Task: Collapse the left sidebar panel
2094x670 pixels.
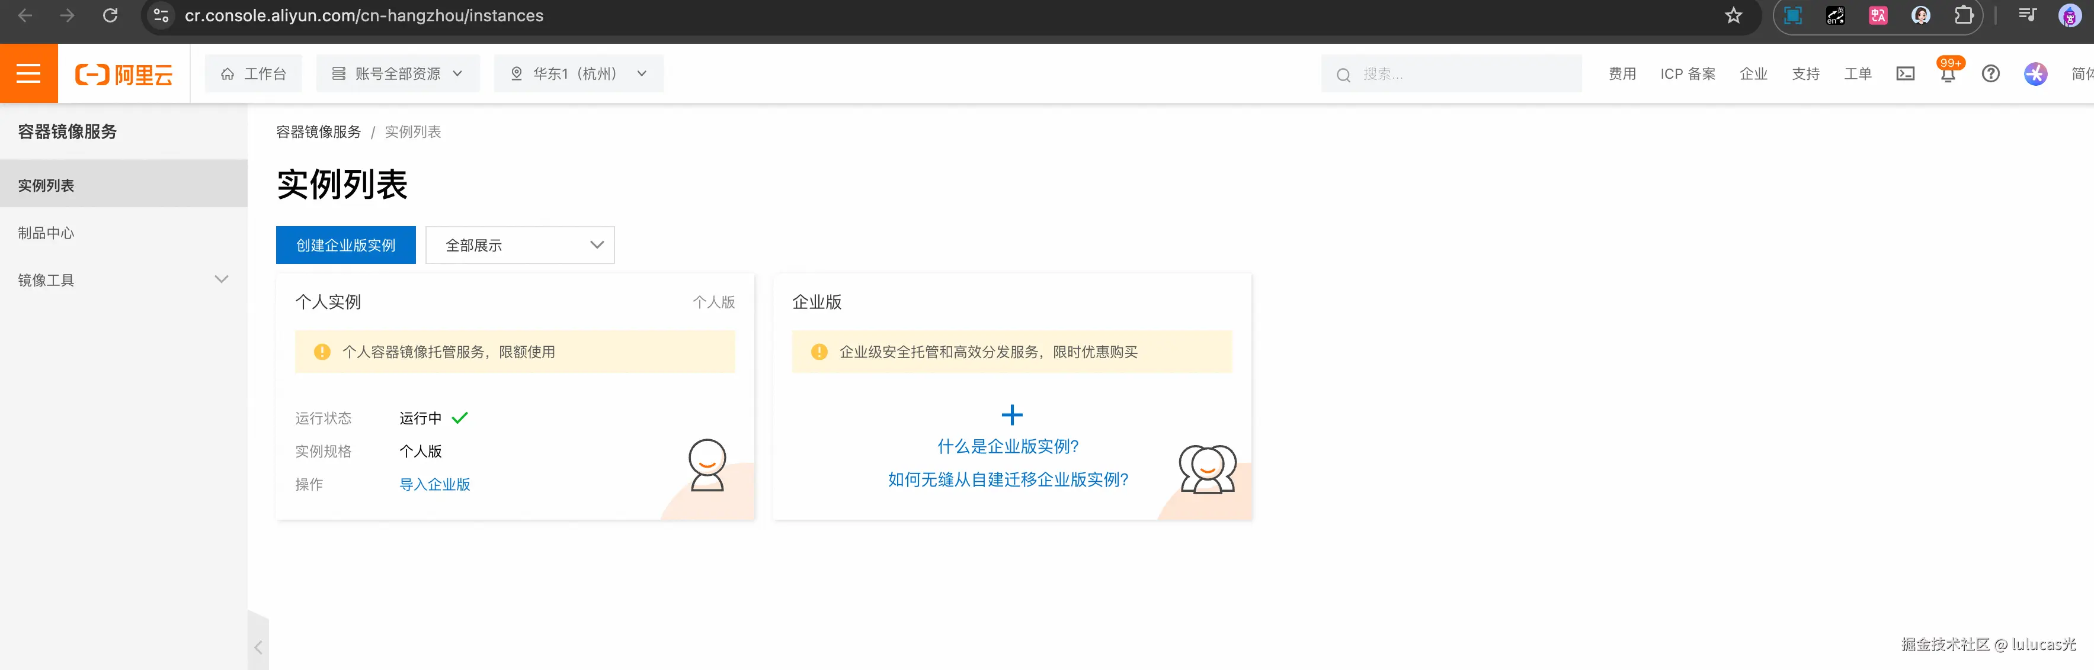Action: click(x=258, y=648)
